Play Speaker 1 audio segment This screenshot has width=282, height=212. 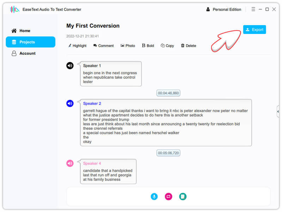click(70, 65)
